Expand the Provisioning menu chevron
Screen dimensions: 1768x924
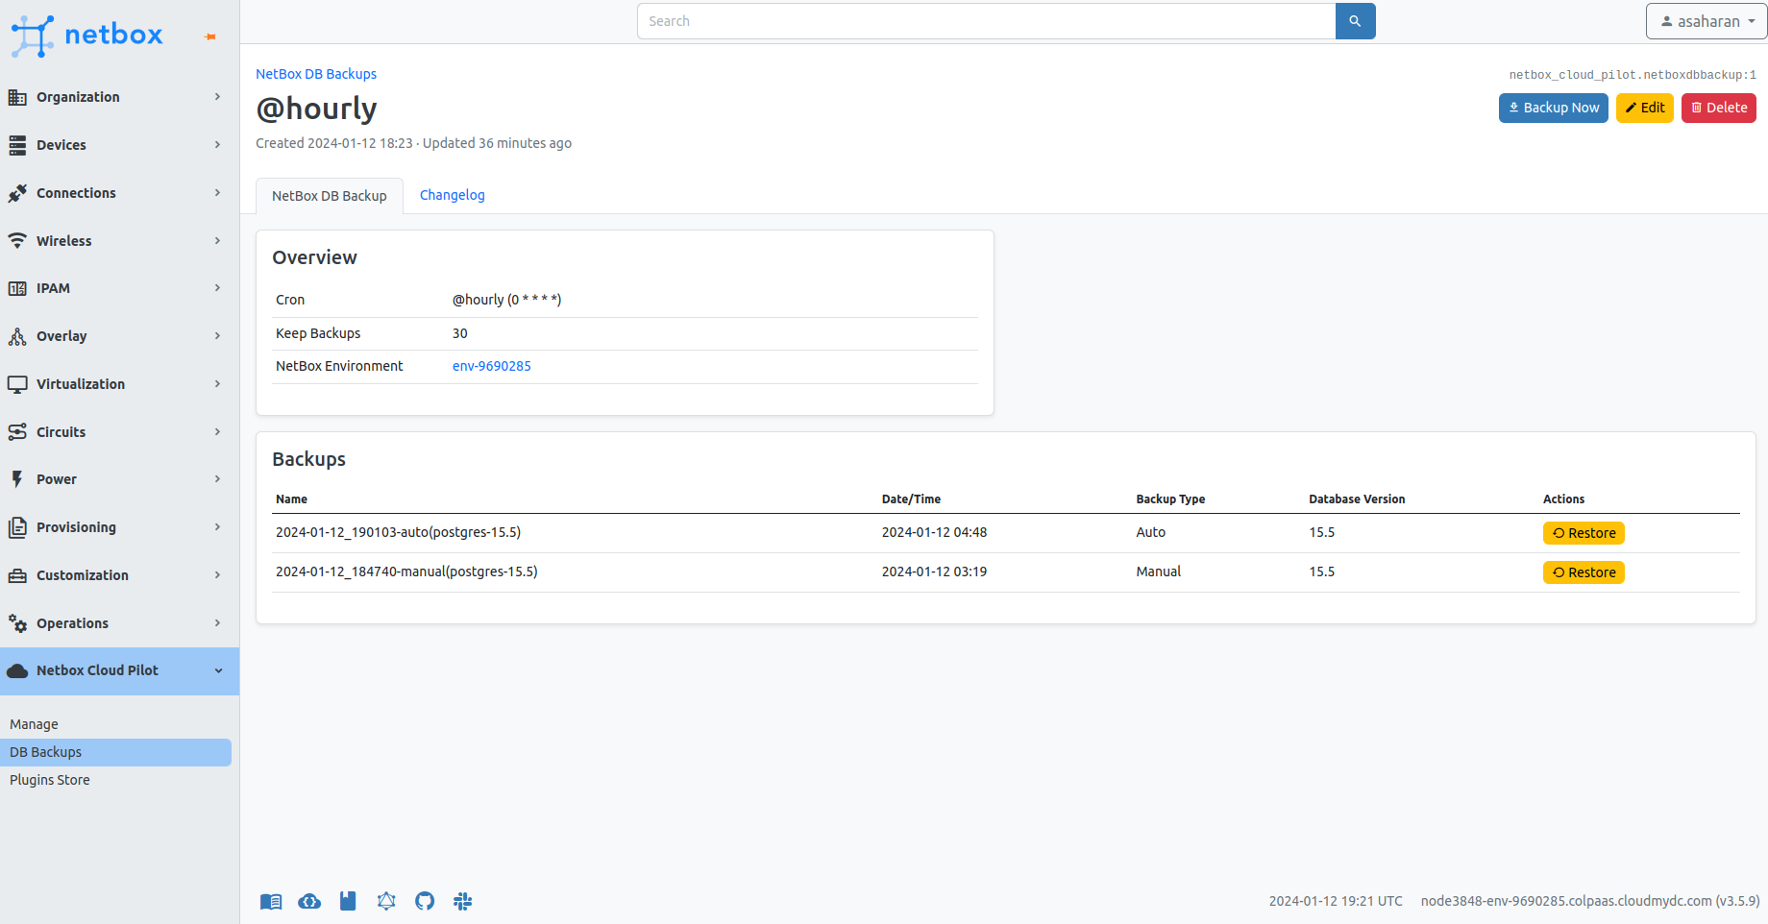(x=218, y=527)
